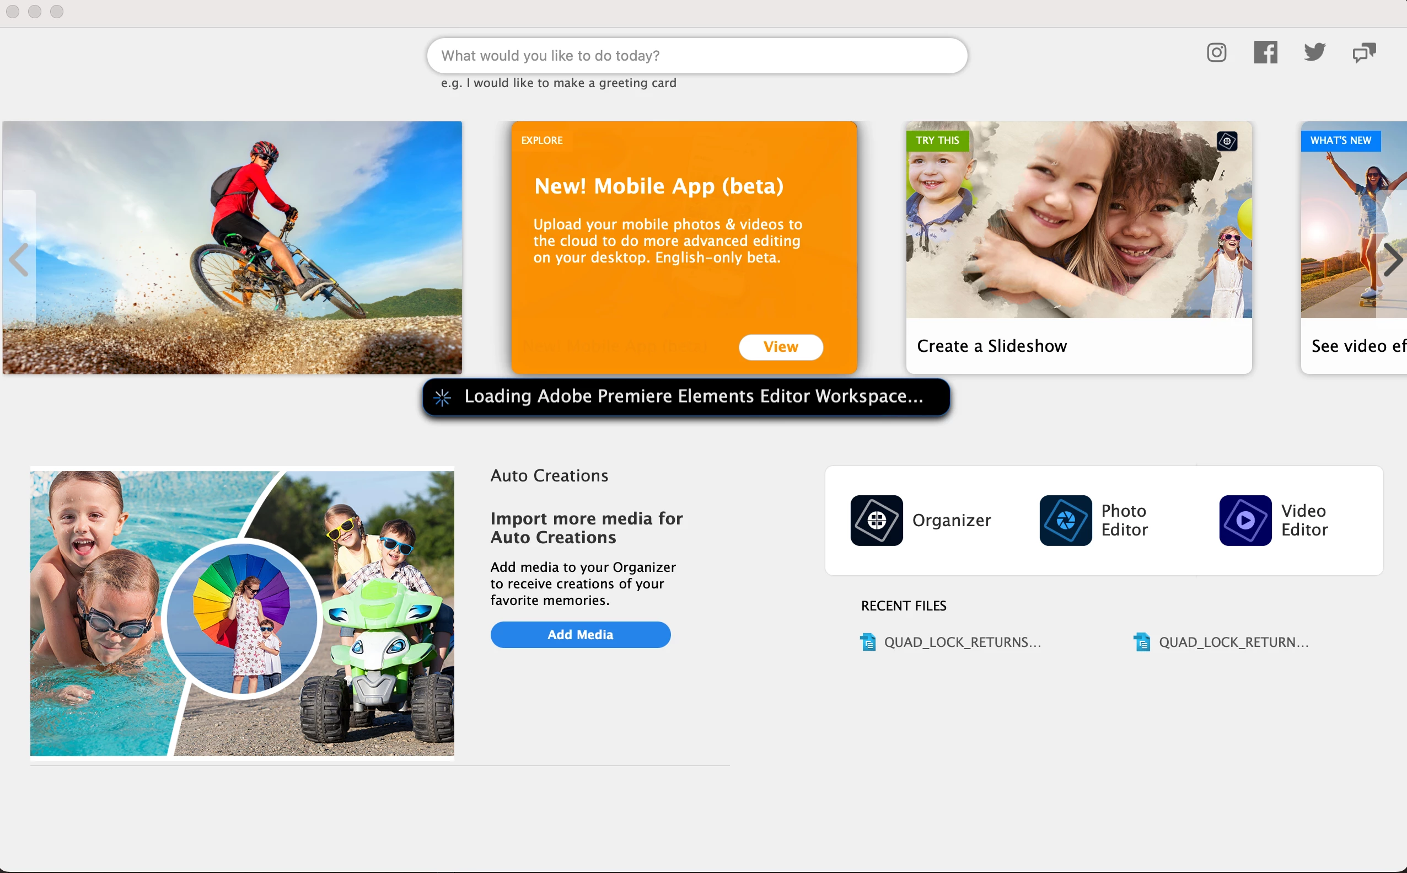Open the feedback chat bubbles icon
1407x873 pixels.
[x=1363, y=52]
